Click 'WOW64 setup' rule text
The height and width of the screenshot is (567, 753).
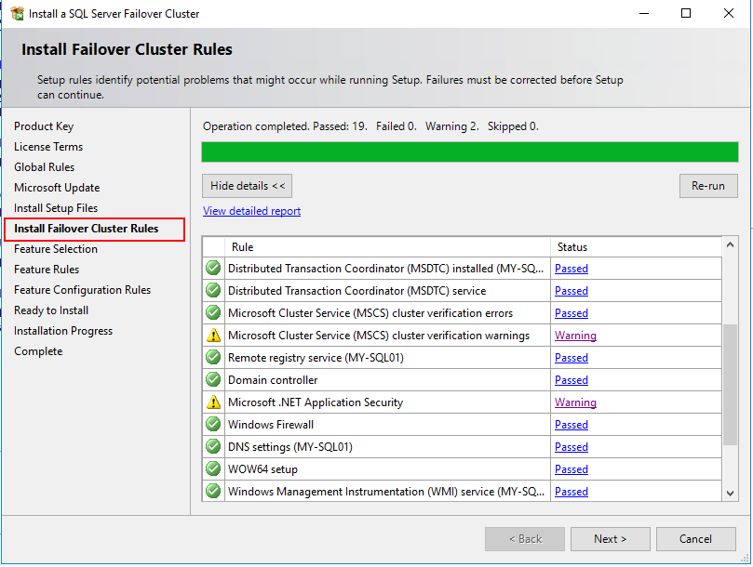[262, 469]
